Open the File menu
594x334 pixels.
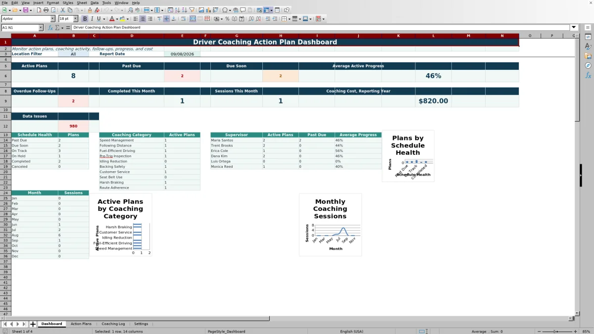(x=4, y=3)
